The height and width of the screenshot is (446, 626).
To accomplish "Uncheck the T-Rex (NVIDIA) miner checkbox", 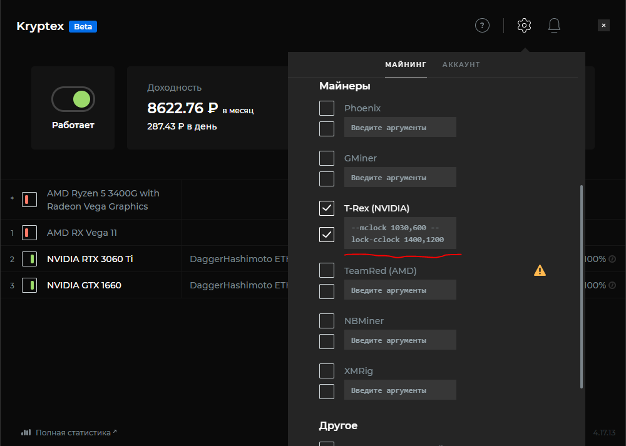I will tap(327, 208).
